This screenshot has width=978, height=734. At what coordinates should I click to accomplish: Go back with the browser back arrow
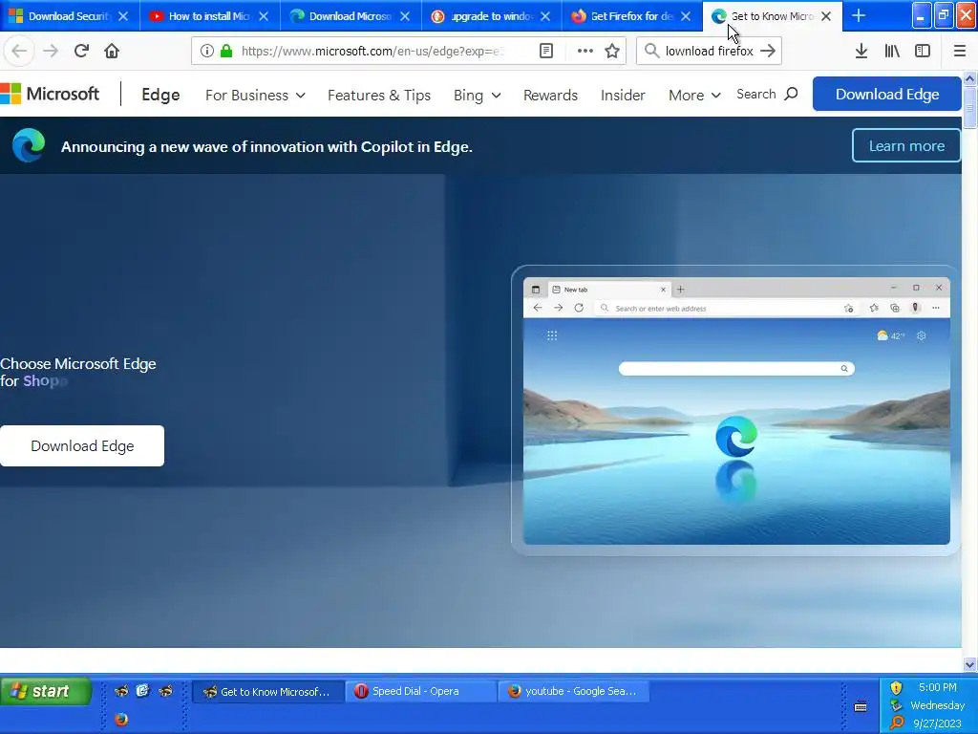point(19,52)
